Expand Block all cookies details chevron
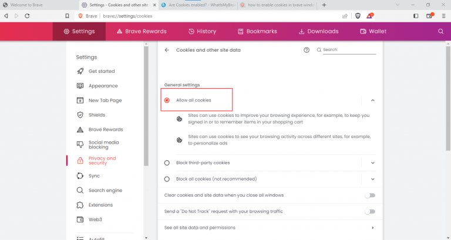 point(372,179)
